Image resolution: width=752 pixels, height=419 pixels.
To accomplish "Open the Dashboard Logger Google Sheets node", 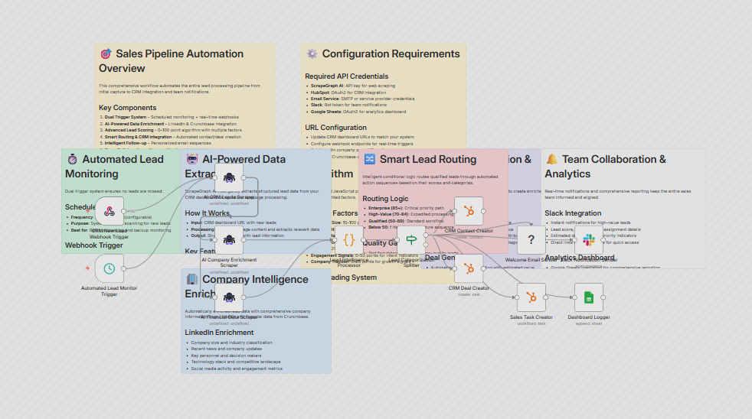I will (588, 297).
